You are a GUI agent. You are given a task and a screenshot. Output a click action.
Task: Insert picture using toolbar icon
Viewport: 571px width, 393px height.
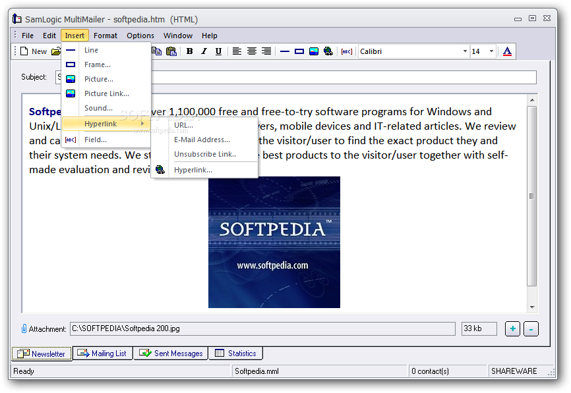314,51
